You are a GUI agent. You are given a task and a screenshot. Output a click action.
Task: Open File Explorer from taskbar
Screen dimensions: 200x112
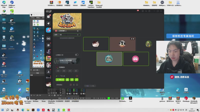[28, 110]
